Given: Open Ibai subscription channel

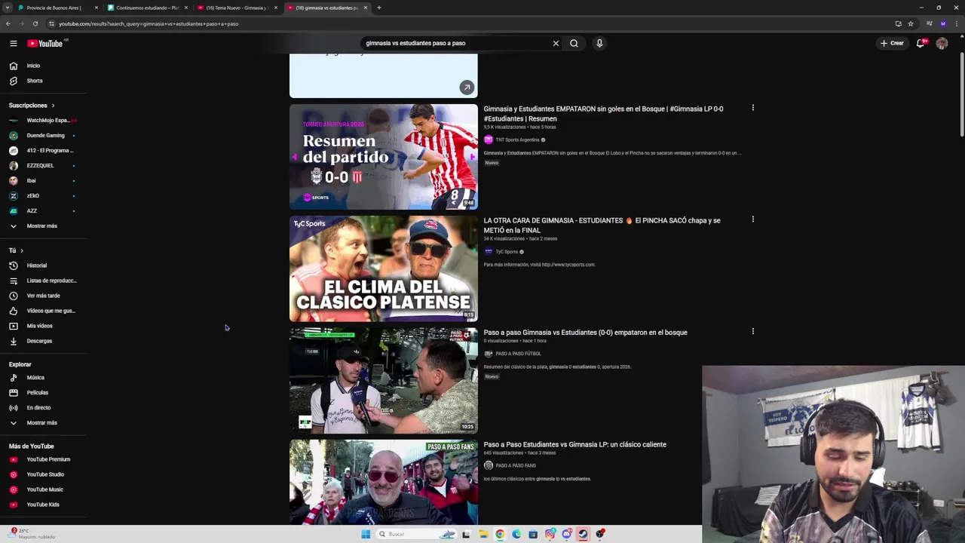Looking at the screenshot, I should click(44, 180).
